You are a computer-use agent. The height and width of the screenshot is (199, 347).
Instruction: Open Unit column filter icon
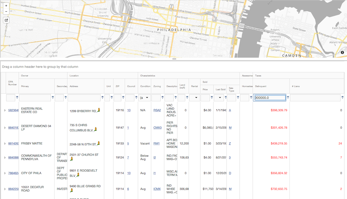tap(111, 97)
